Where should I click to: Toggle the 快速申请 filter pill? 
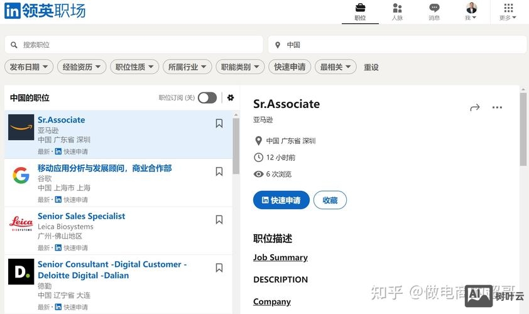(x=290, y=67)
